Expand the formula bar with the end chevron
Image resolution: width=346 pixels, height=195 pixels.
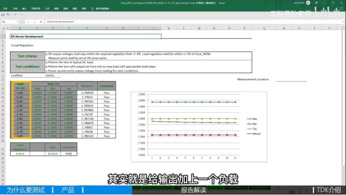coord(343,21)
